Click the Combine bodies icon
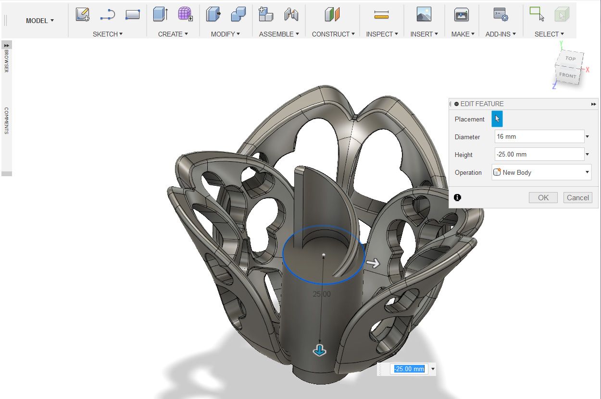Screen dimensions: 601x399 click(239, 14)
